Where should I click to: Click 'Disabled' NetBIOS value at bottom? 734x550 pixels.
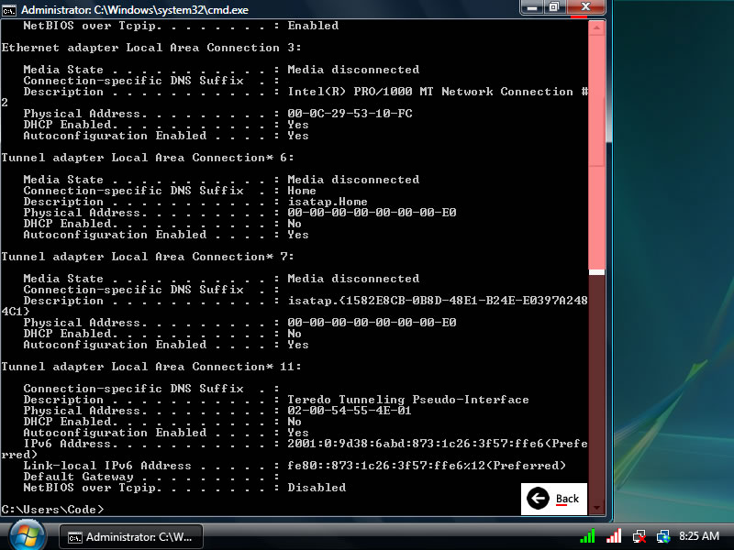(317, 488)
